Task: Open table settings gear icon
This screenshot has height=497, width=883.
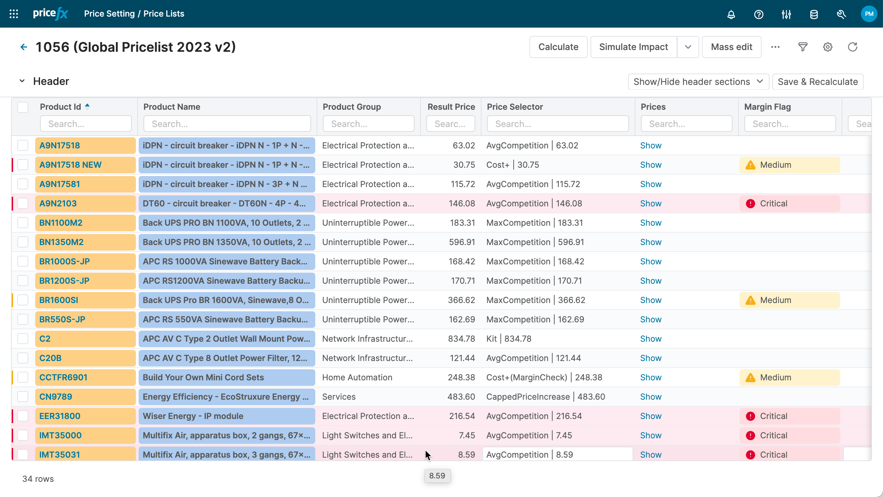Action: pyautogui.click(x=827, y=47)
